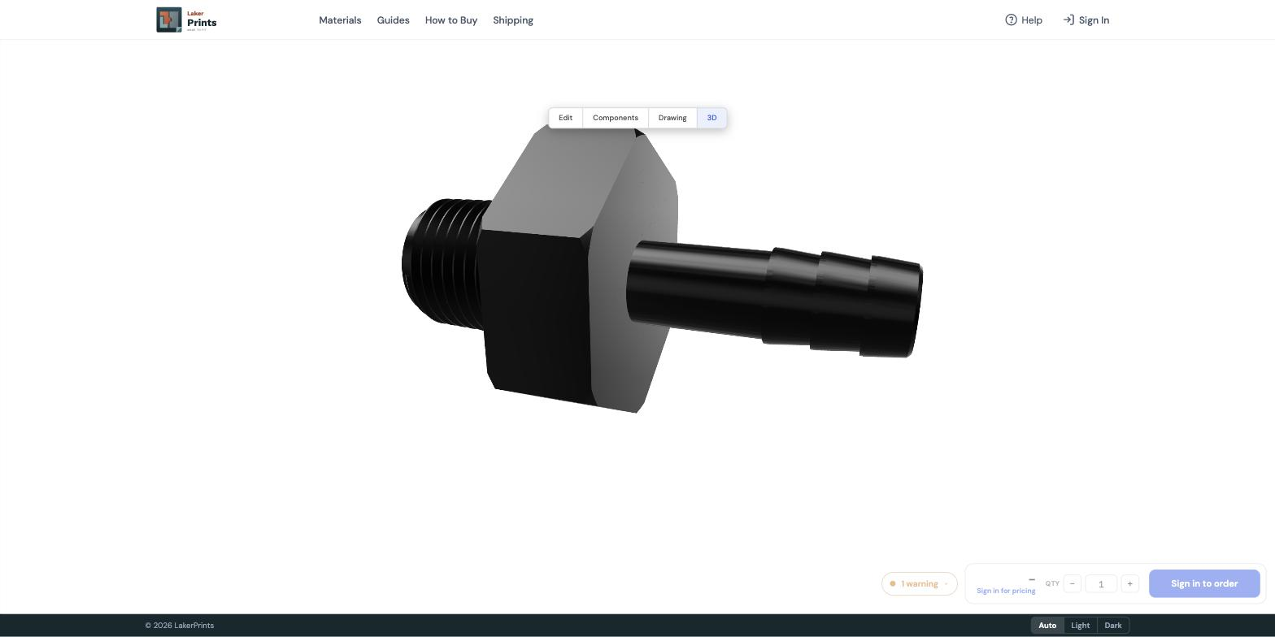The image size is (1275, 637).
Task: Open the Guides menu item
Action: [393, 19]
